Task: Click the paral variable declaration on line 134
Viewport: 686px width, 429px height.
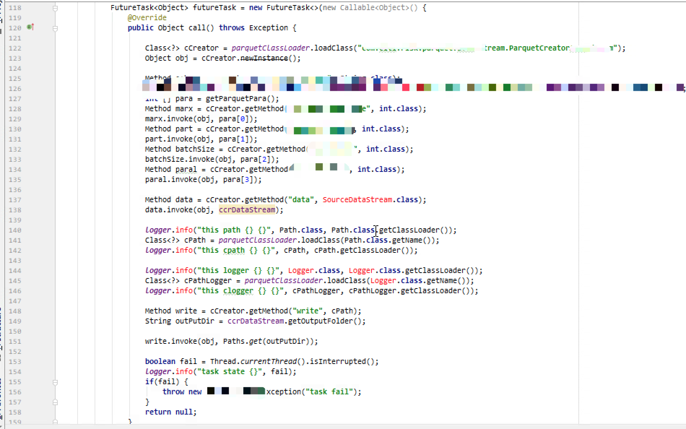Action: click(x=186, y=169)
